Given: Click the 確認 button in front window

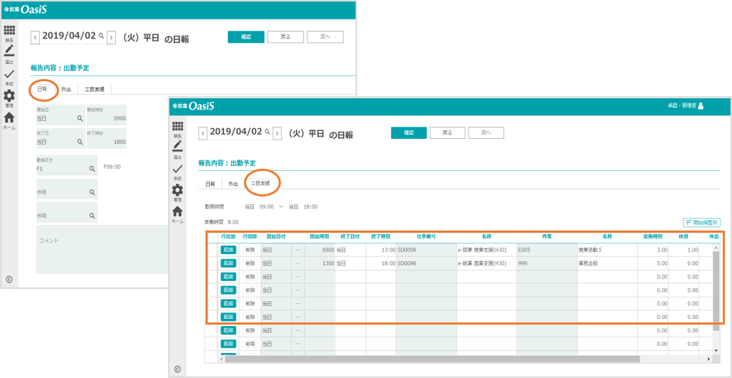Looking at the screenshot, I should 408,132.
